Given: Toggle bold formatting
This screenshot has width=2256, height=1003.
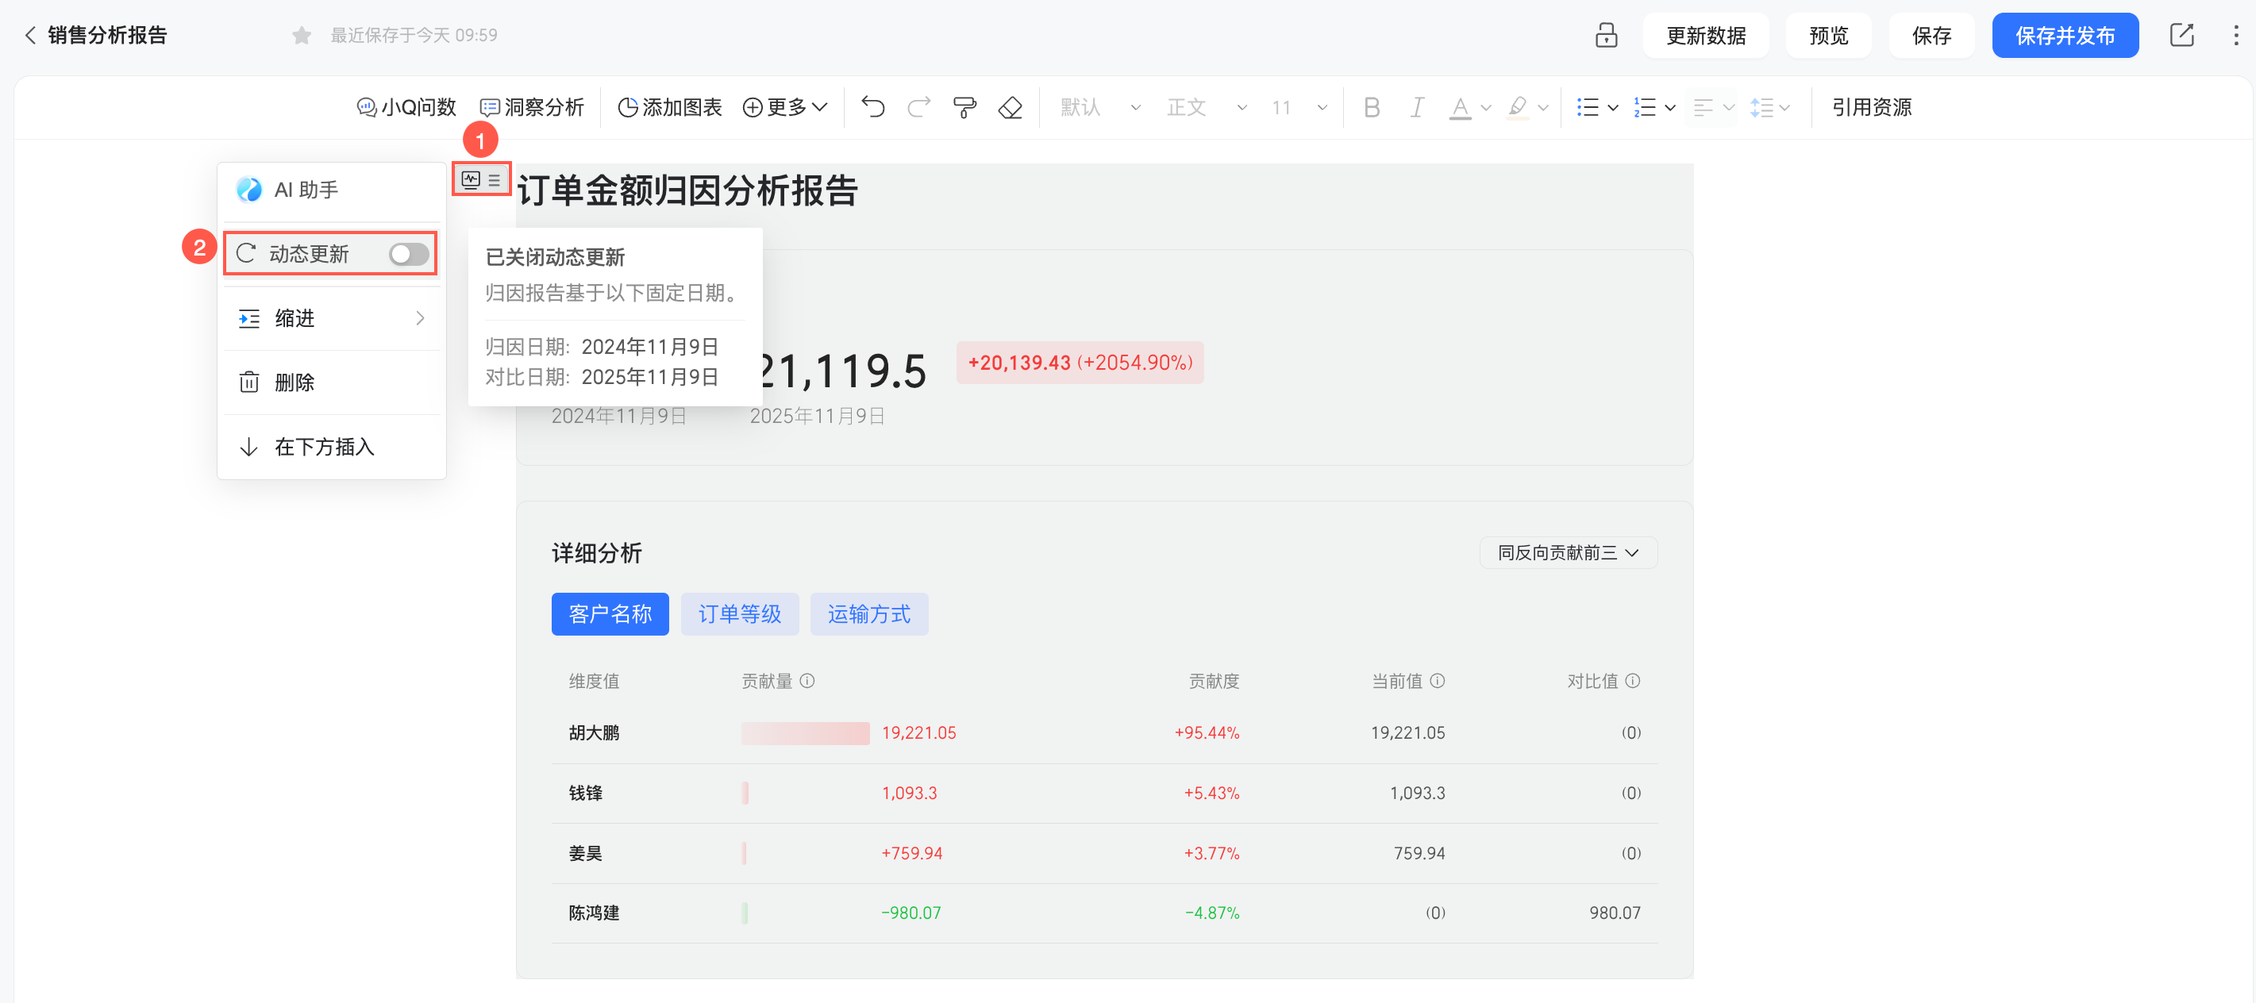Looking at the screenshot, I should [x=1372, y=107].
